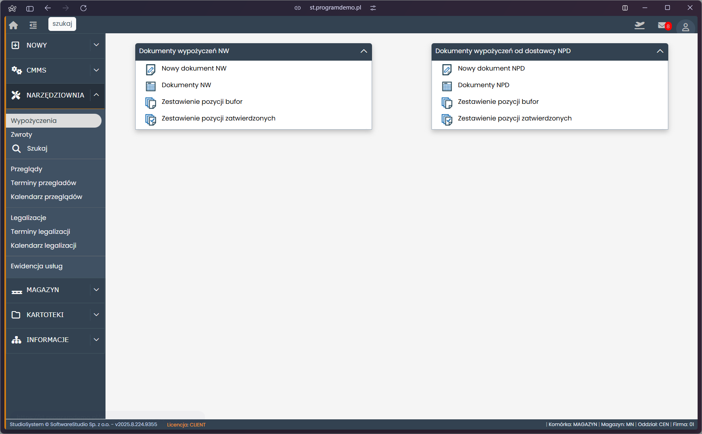Screen dimensions: 702x434
Task: Collapse the Dokumenty wypożyczeń NW panel
Action: pos(364,51)
